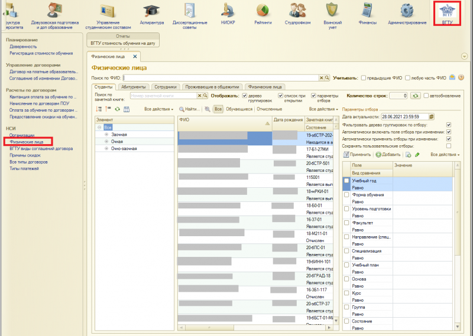The image size is (473, 336).
Task: Expand the Очно-заочная tree node
Action: tap(106, 149)
